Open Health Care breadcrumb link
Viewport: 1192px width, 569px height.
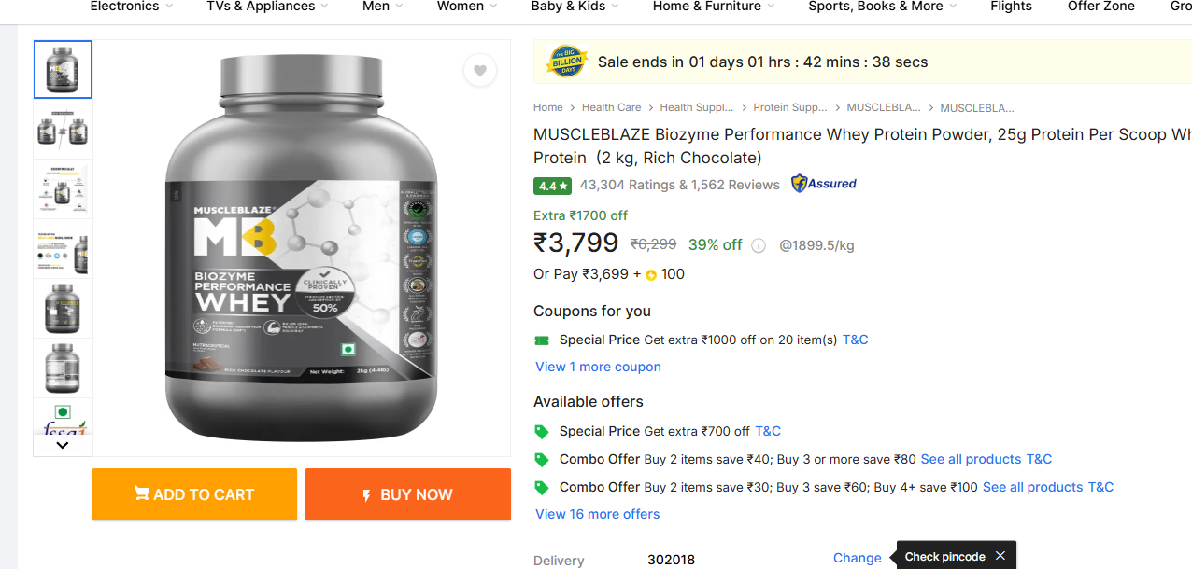click(x=611, y=107)
